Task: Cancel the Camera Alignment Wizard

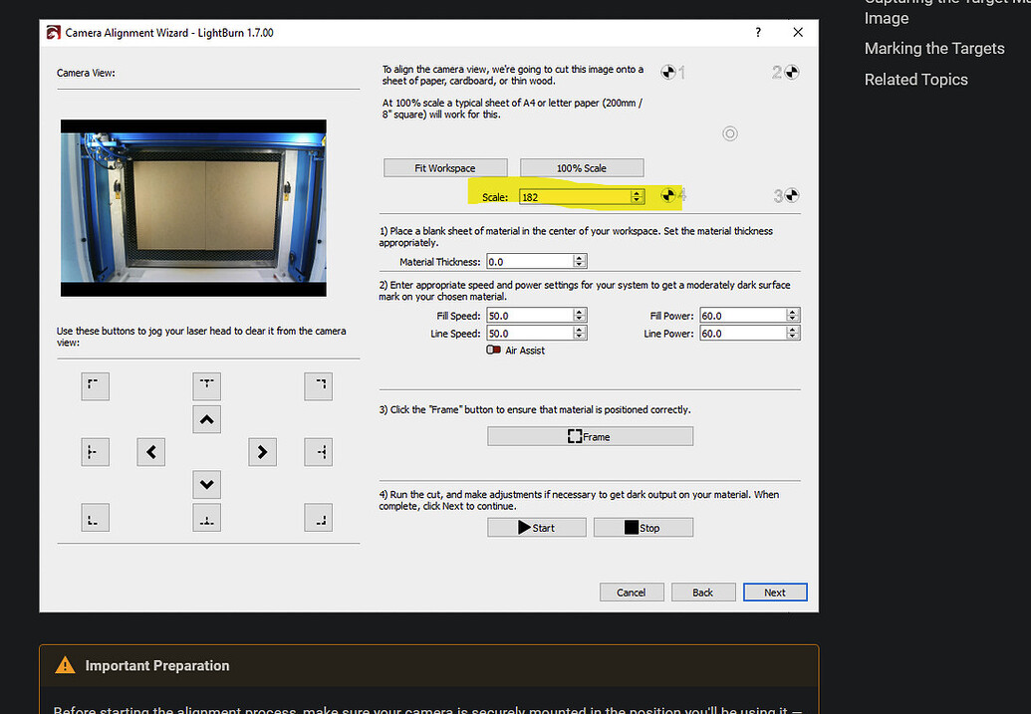Action: tap(632, 593)
